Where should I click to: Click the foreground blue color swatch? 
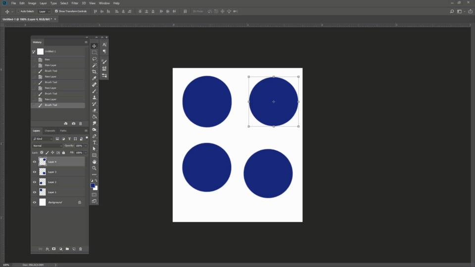coord(93,185)
